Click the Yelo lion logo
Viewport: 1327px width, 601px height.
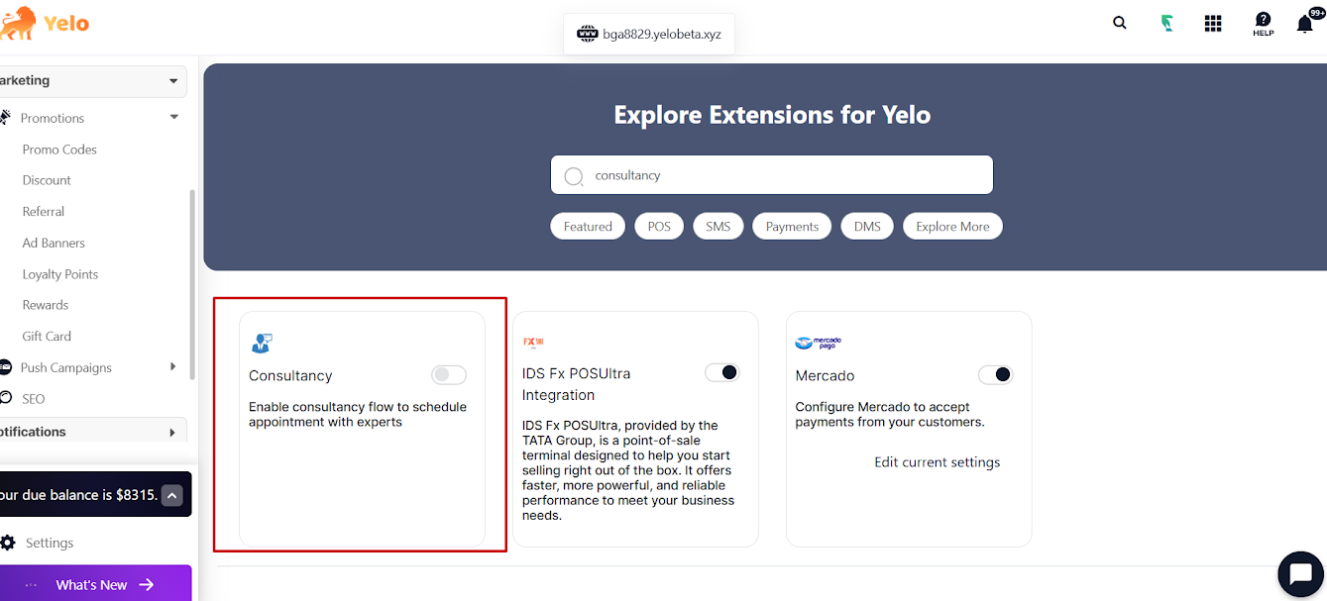(x=19, y=23)
